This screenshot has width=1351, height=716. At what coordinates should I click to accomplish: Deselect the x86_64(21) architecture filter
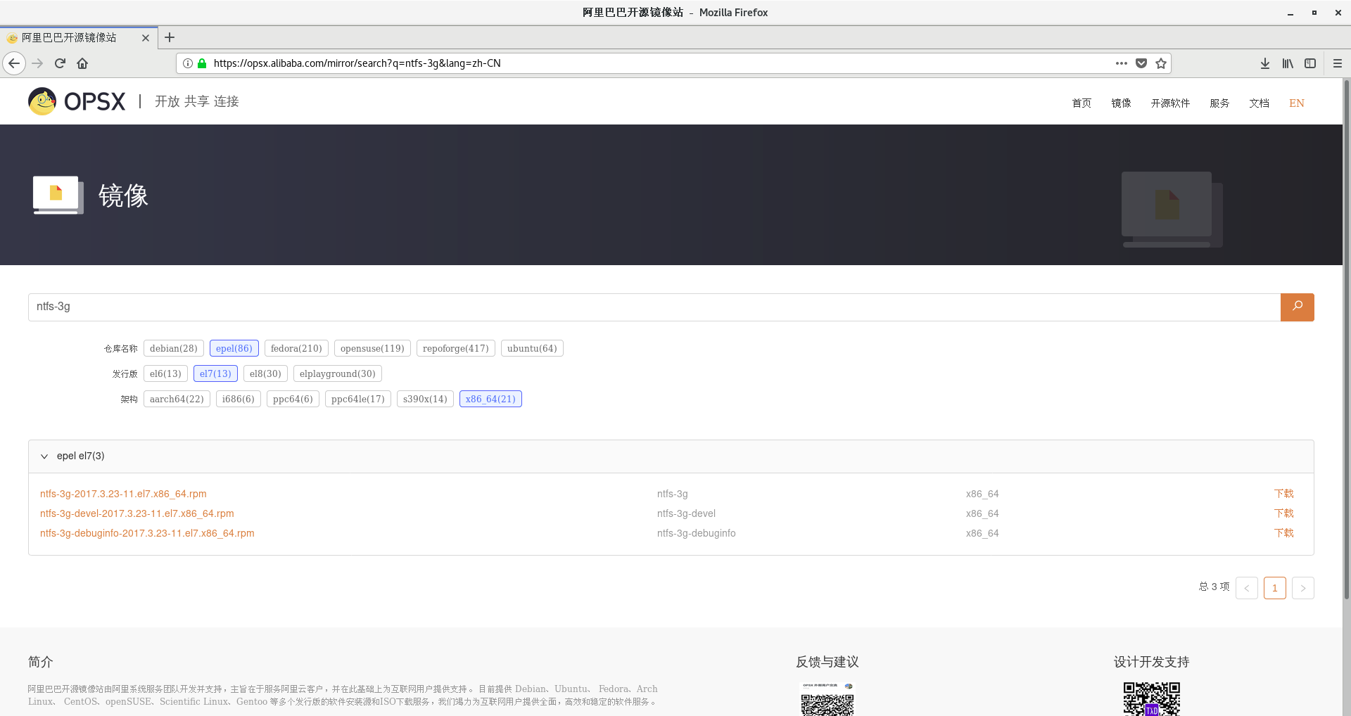(490, 399)
